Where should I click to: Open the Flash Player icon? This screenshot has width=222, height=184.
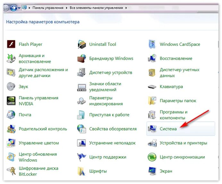[x=11, y=44]
